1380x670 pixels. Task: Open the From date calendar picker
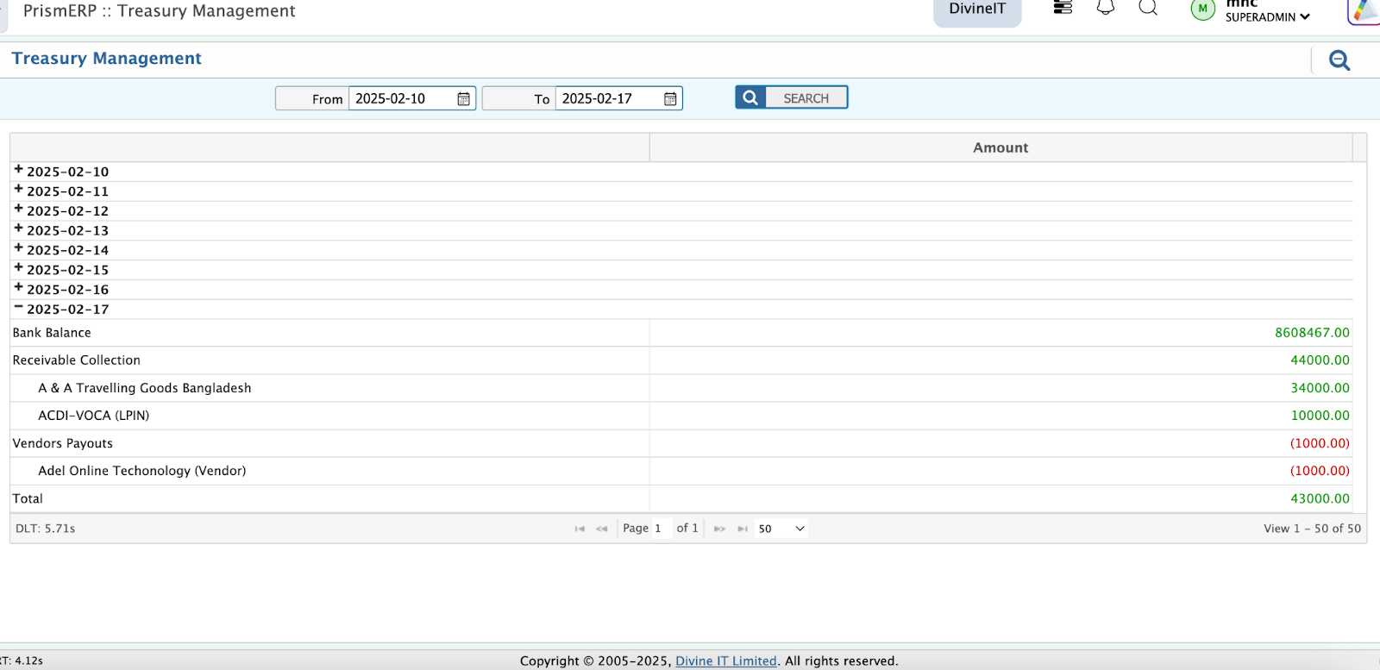pos(463,99)
